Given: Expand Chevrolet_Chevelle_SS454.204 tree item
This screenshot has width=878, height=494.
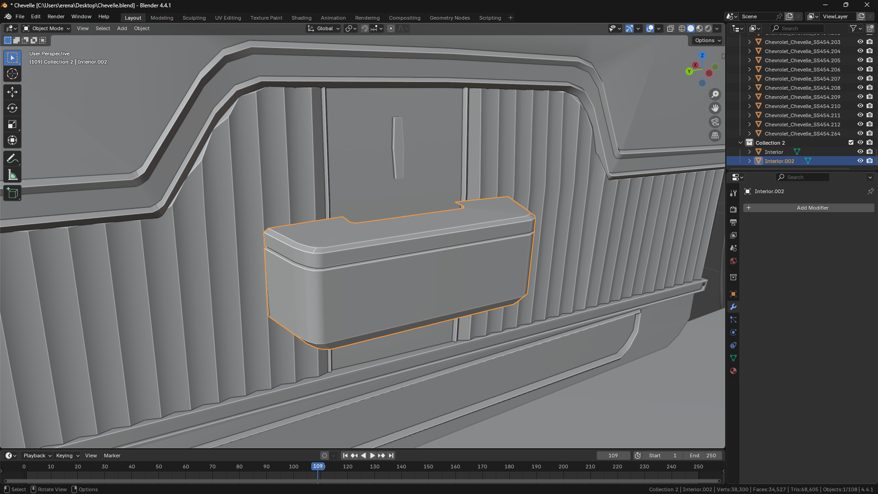Looking at the screenshot, I should (x=749, y=51).
